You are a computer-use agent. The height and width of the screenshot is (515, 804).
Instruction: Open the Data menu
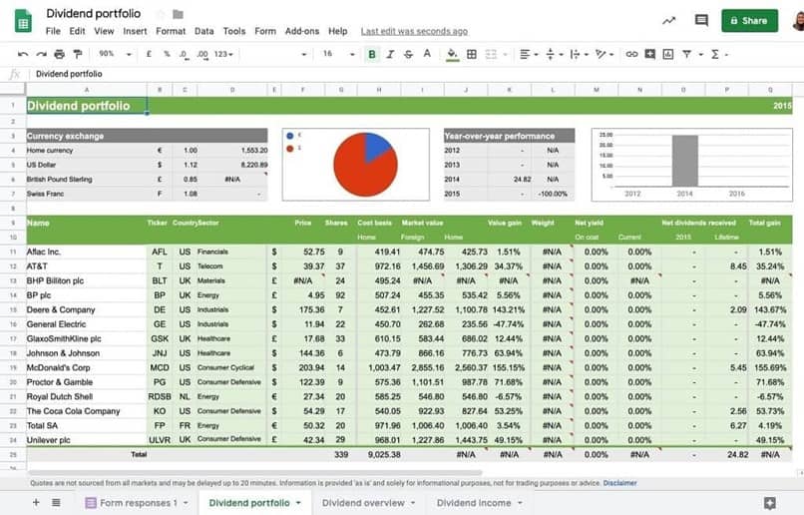tap(204, 31)
